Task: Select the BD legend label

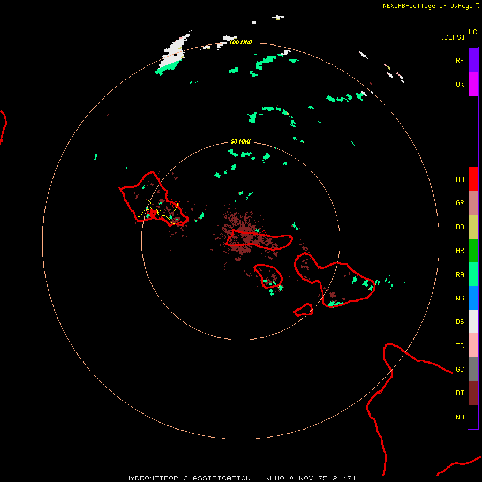Action: [460, 227]
